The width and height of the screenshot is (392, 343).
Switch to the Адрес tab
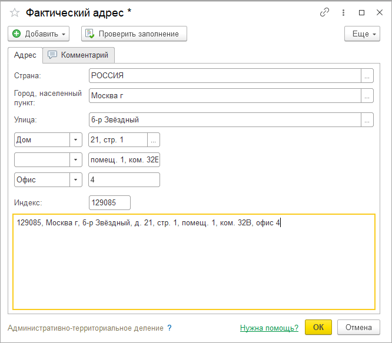25,55
